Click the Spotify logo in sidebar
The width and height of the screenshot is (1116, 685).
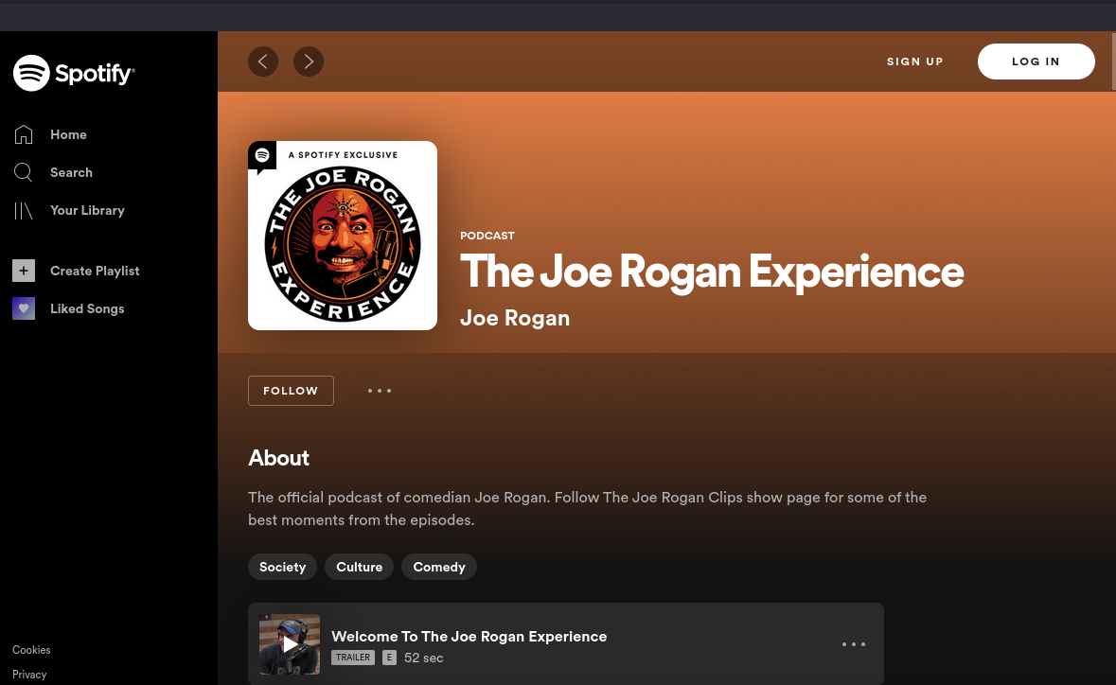(x=74, y=73)
